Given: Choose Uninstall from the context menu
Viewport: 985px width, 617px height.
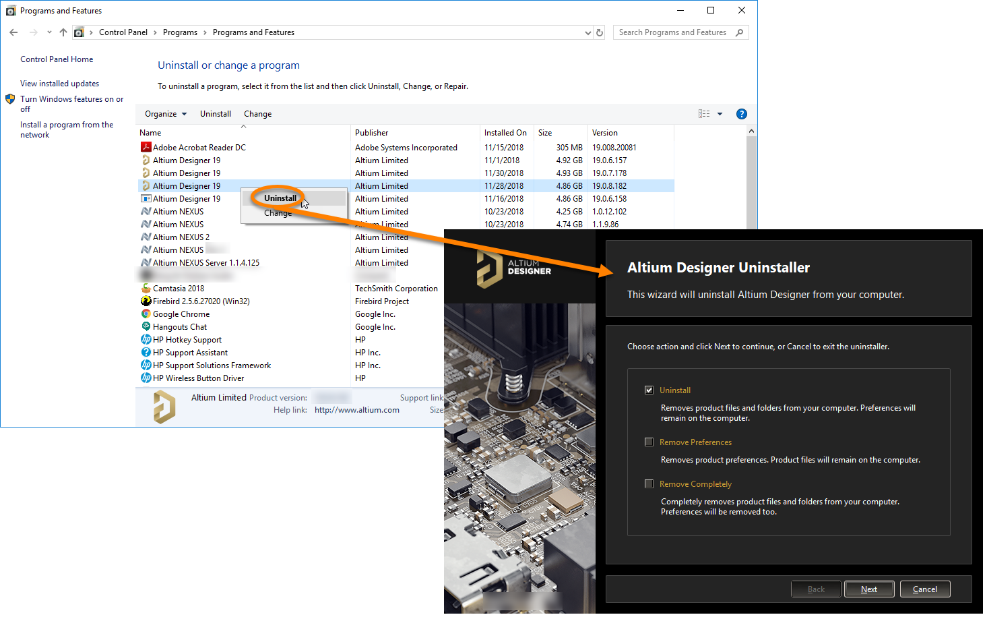Looking at the screenshot, I should [x=280, y=198].
